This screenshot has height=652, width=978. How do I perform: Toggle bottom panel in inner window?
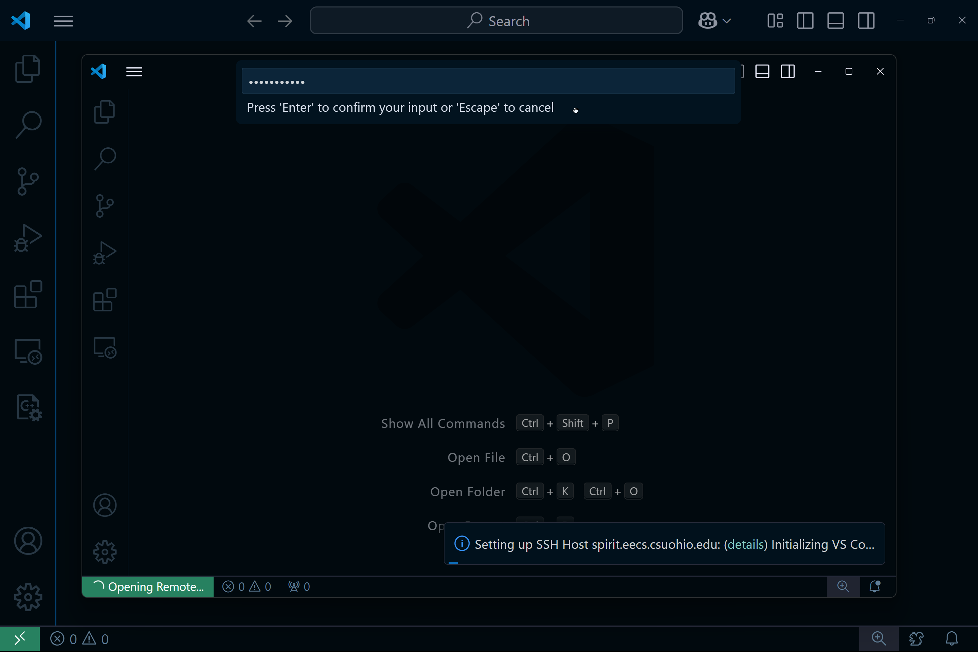click(x=762, y=72)
